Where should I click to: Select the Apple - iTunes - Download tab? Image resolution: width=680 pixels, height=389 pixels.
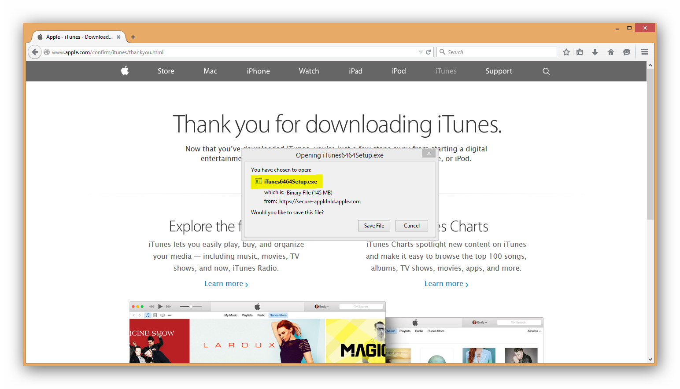pos(79,37)
